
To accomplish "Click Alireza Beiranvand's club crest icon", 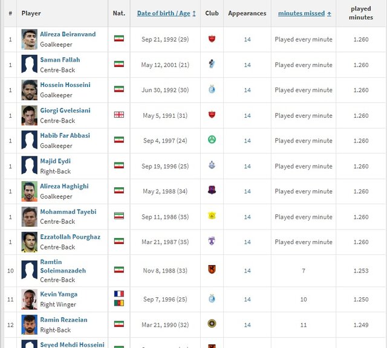I will click(211, 39).
